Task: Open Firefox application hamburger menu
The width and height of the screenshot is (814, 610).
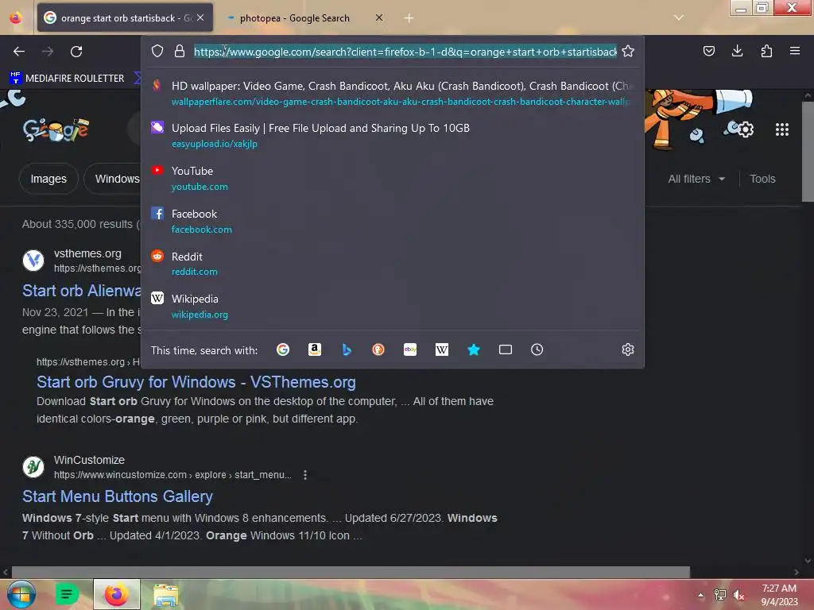Action: (x=795, y=51)
